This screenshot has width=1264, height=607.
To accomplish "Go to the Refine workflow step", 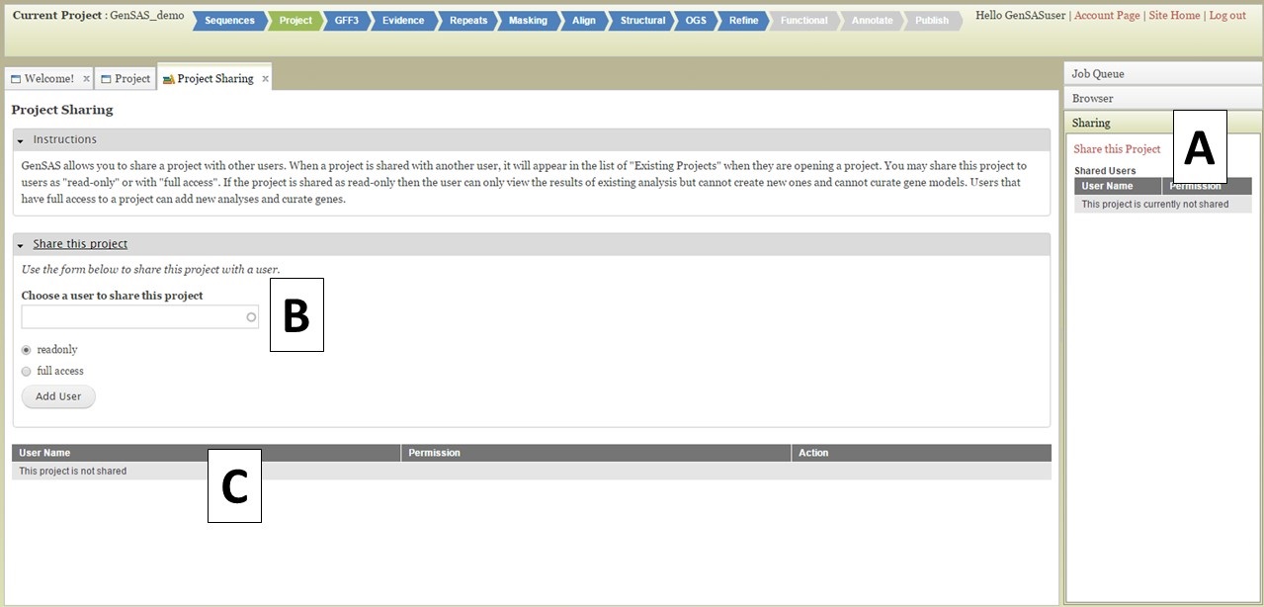I will pyautogui.click(x=744, y=21).
